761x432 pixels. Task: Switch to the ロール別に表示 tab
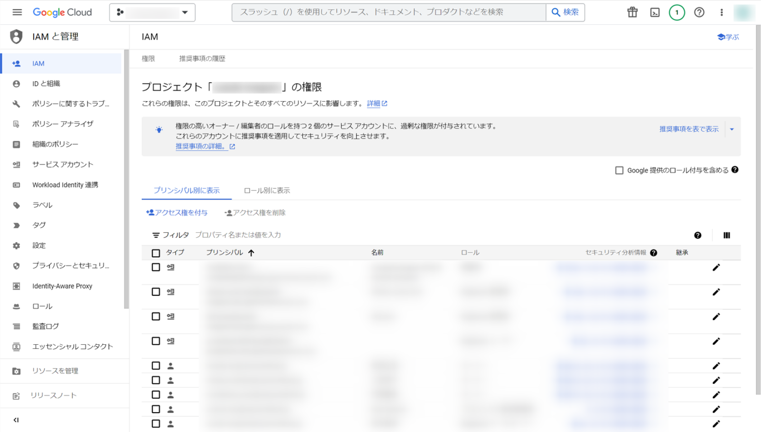267,190
